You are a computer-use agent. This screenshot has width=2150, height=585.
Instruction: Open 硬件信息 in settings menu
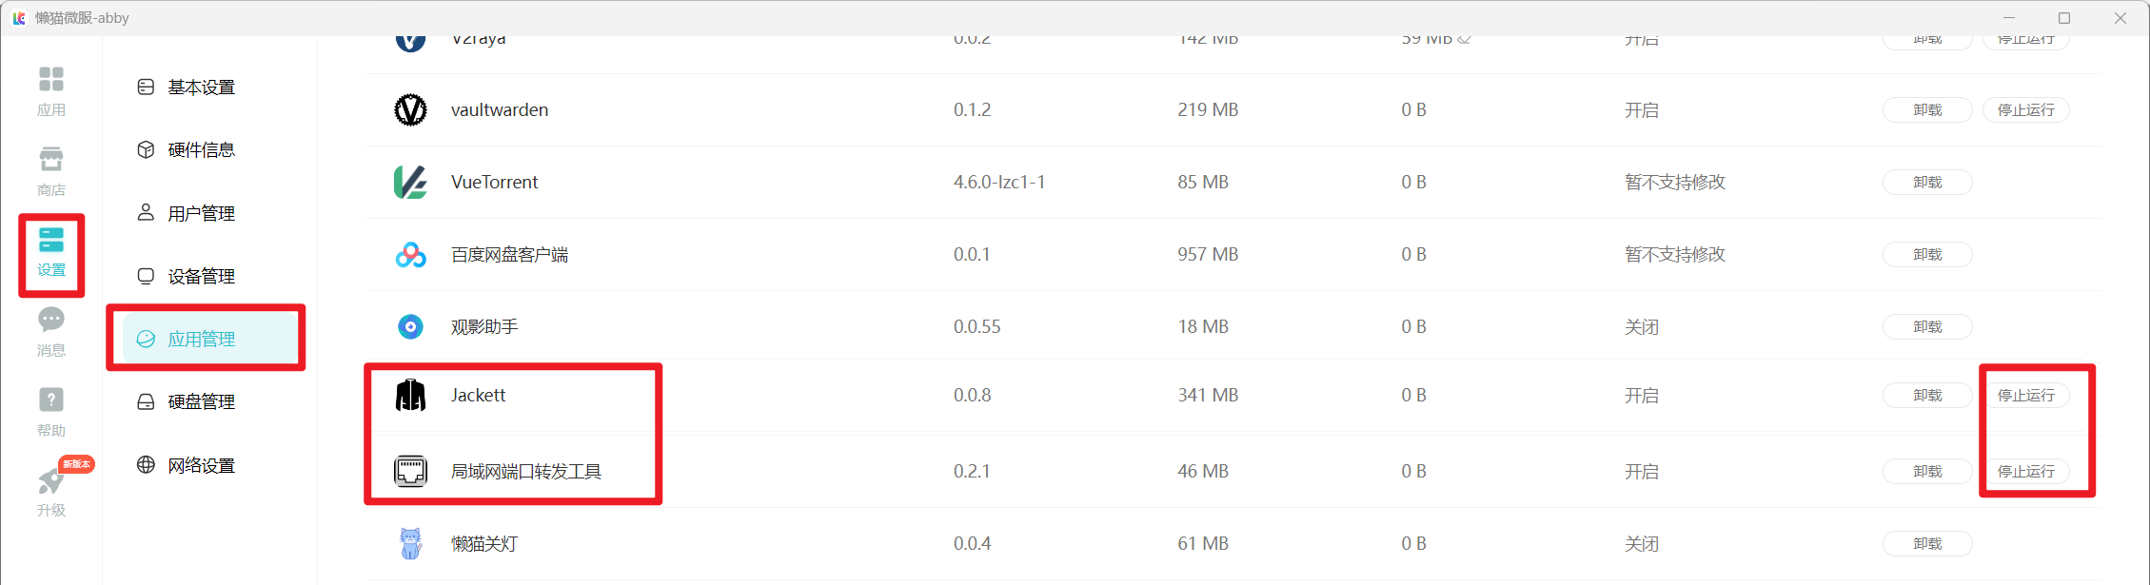(201, 149)
